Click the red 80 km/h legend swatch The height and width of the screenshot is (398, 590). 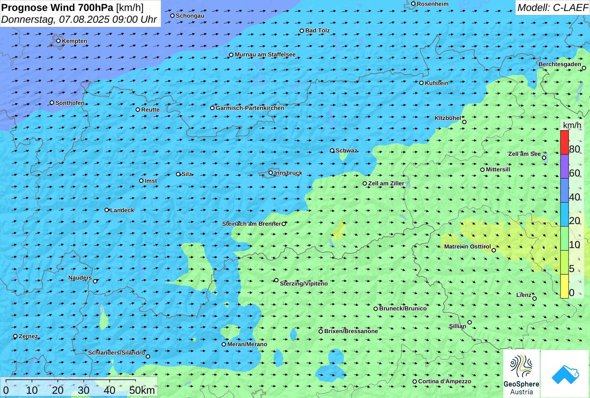pyautogui.click(x=564, y=142)
